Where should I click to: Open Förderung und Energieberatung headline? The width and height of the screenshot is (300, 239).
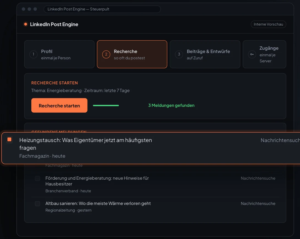(x=97, y=181)
